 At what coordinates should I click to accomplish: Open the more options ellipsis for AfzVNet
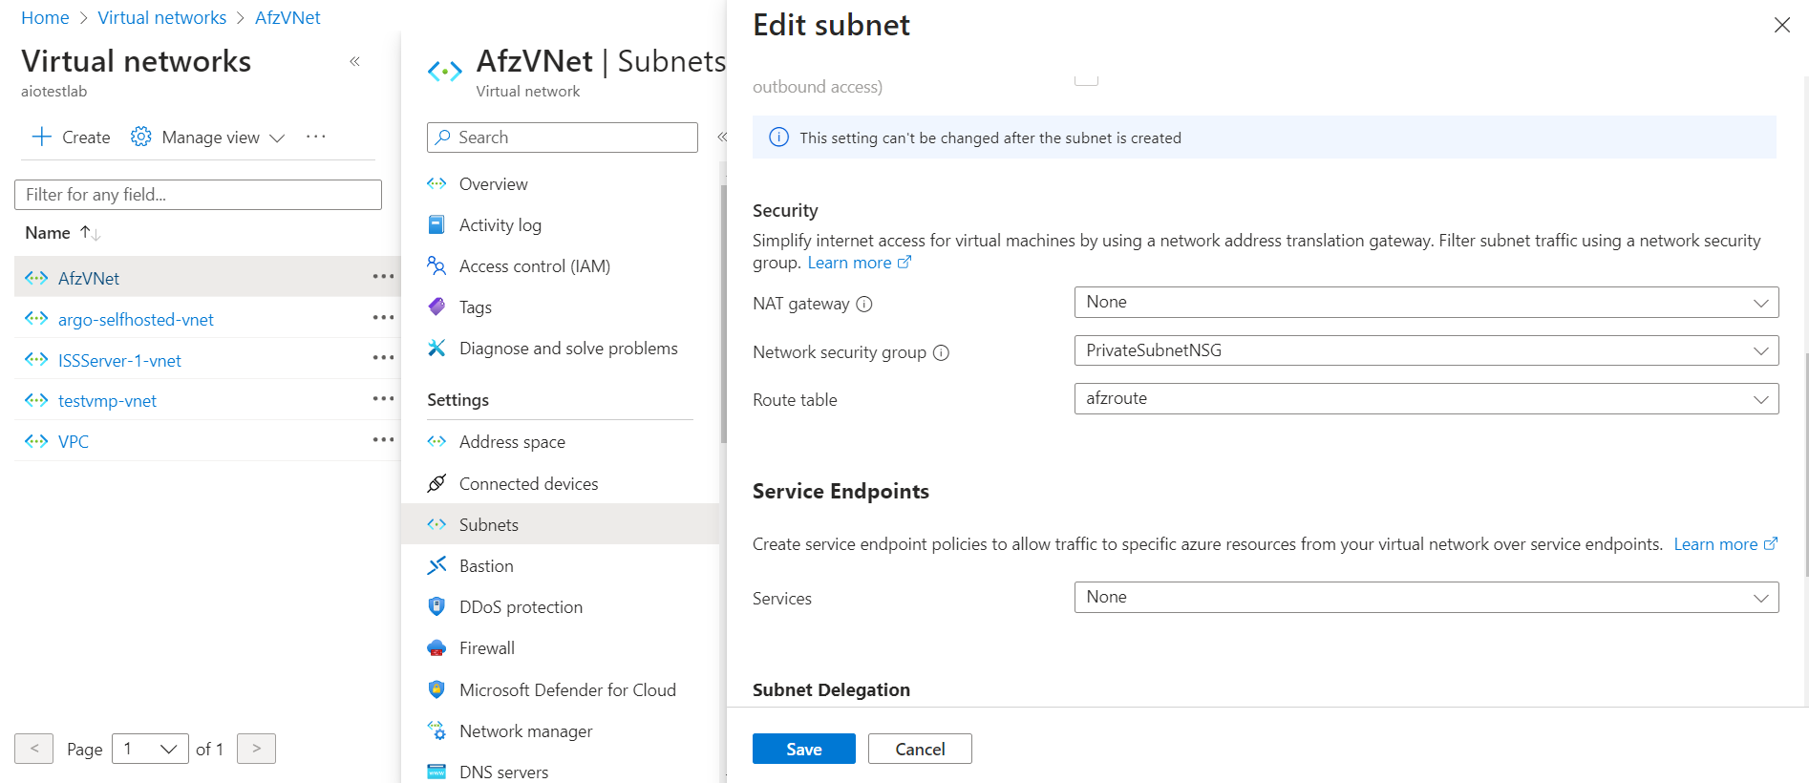coord(383,277)
